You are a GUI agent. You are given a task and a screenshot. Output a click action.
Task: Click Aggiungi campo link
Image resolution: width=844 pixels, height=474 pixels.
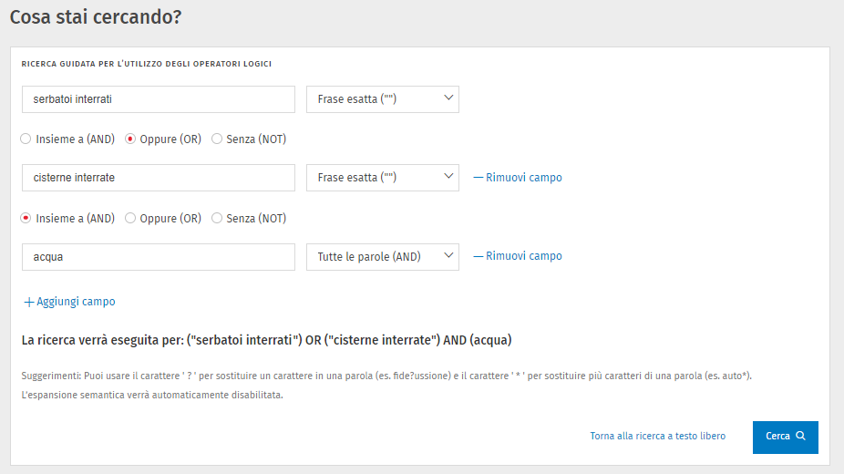[76, 302]
